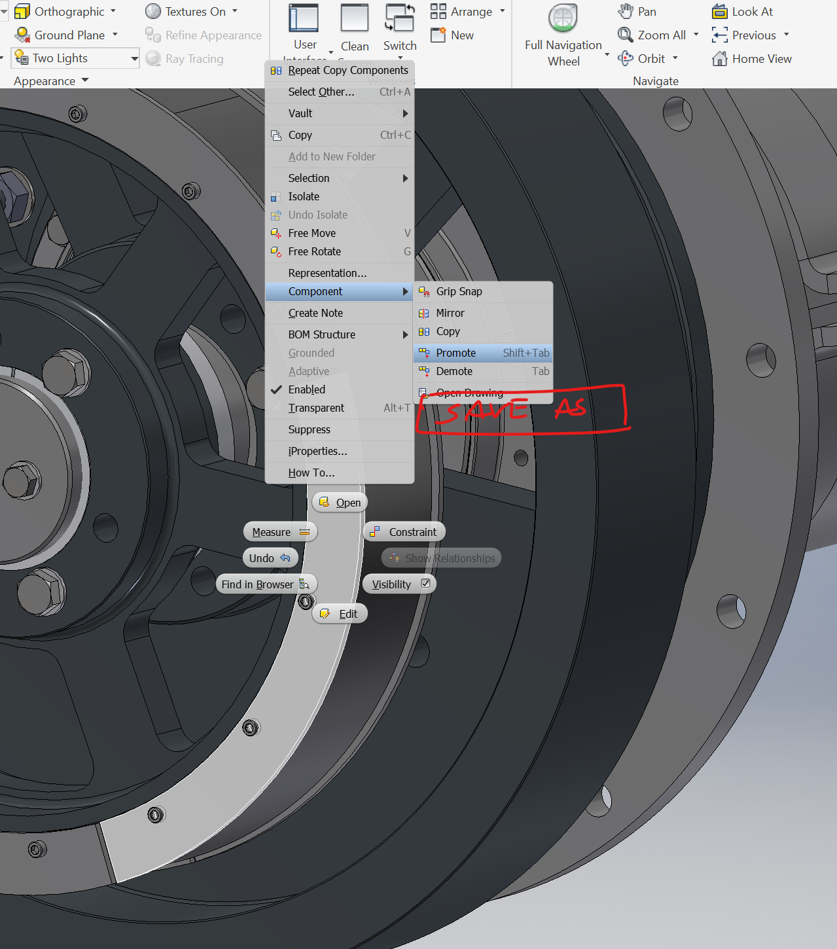Click the Edit marking-menu button

click(x=340, y=613)
